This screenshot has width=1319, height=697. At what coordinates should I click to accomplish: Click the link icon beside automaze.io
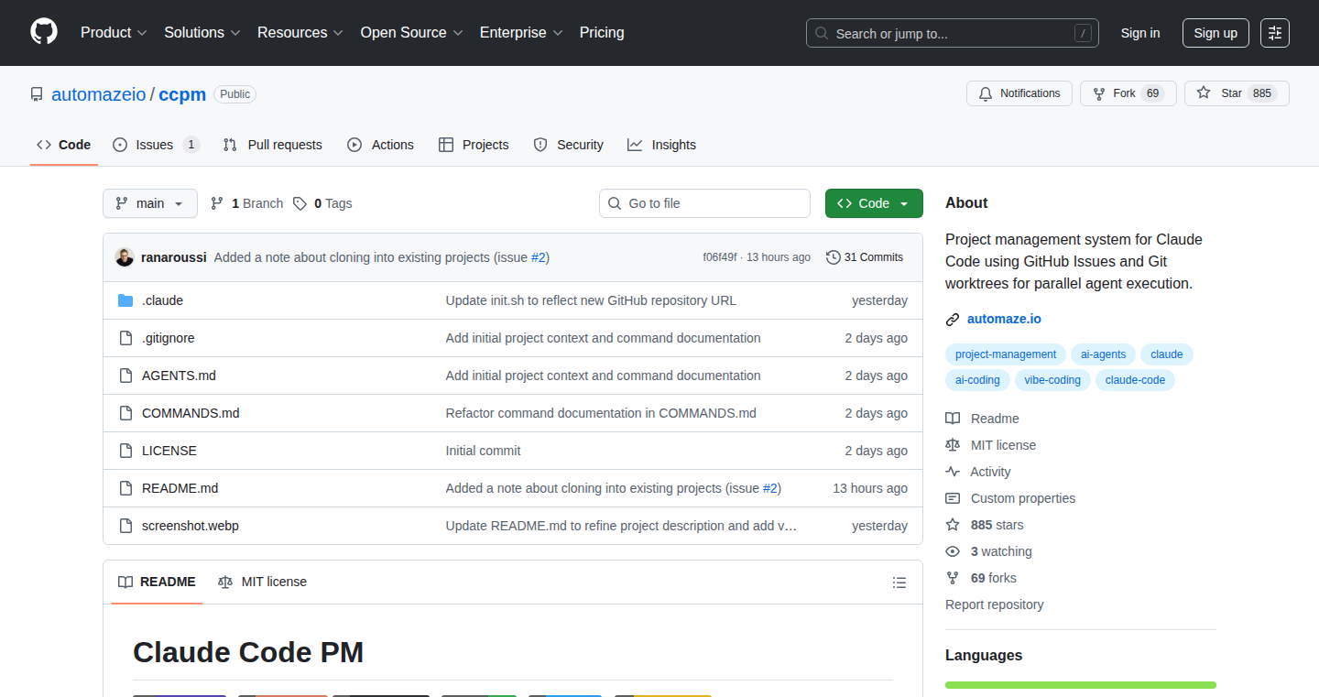(x=953, y=320)
